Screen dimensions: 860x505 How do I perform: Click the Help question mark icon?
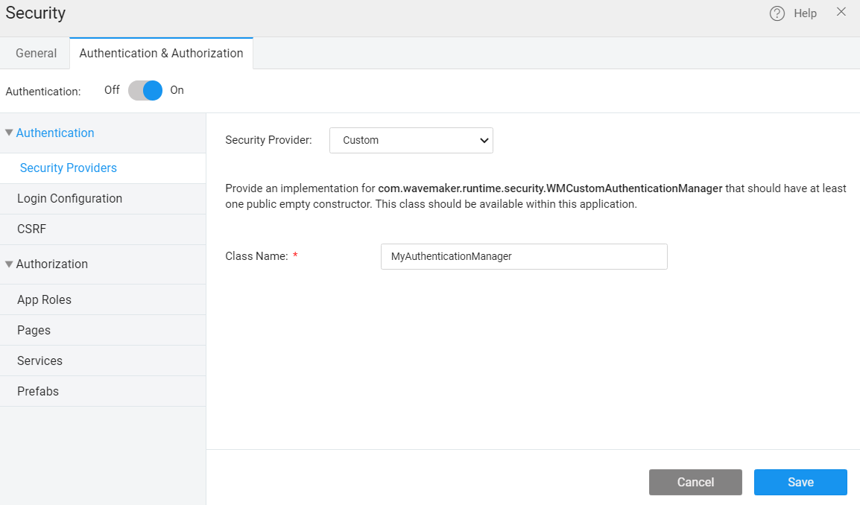point(777,13)
